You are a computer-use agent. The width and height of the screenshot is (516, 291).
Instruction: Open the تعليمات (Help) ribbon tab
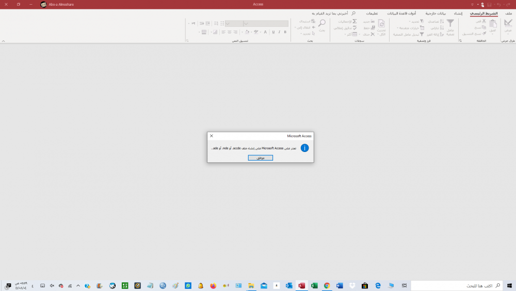[x=372, y=13]
